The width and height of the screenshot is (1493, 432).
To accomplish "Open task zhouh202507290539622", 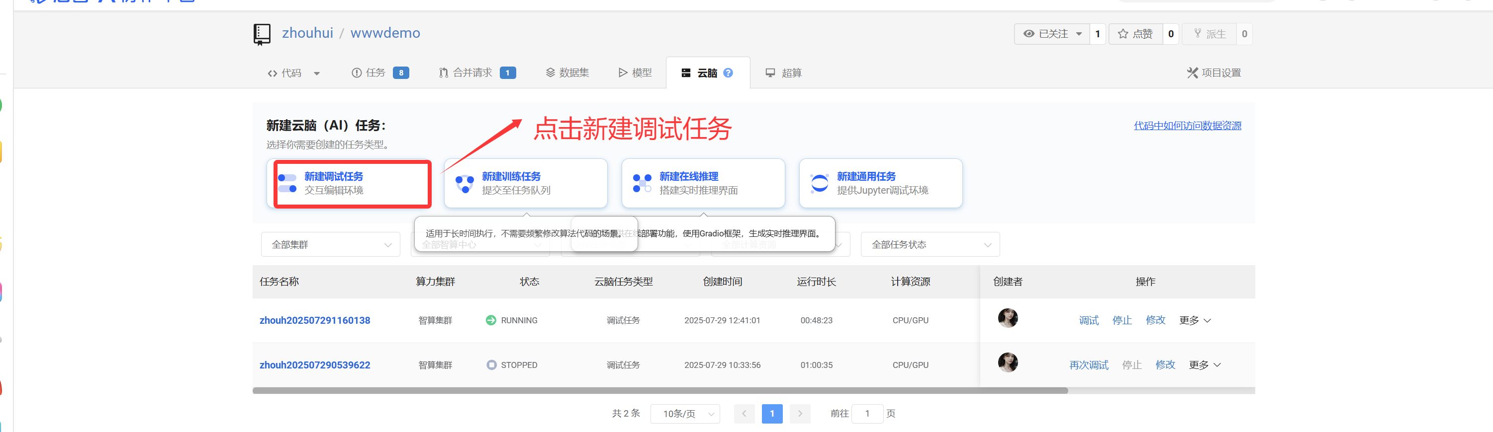I will pos(315,365).
